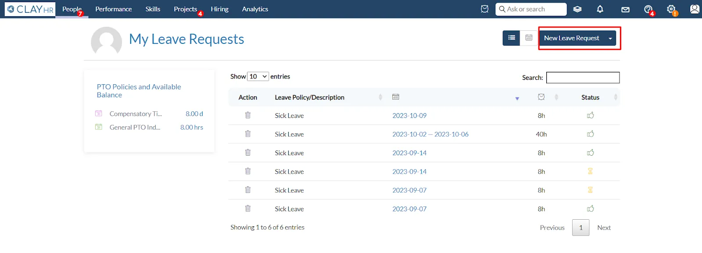Switch to calendar view
Image resolution: width=702 pixels, height=253 pixels.
(x=529, y=38)
